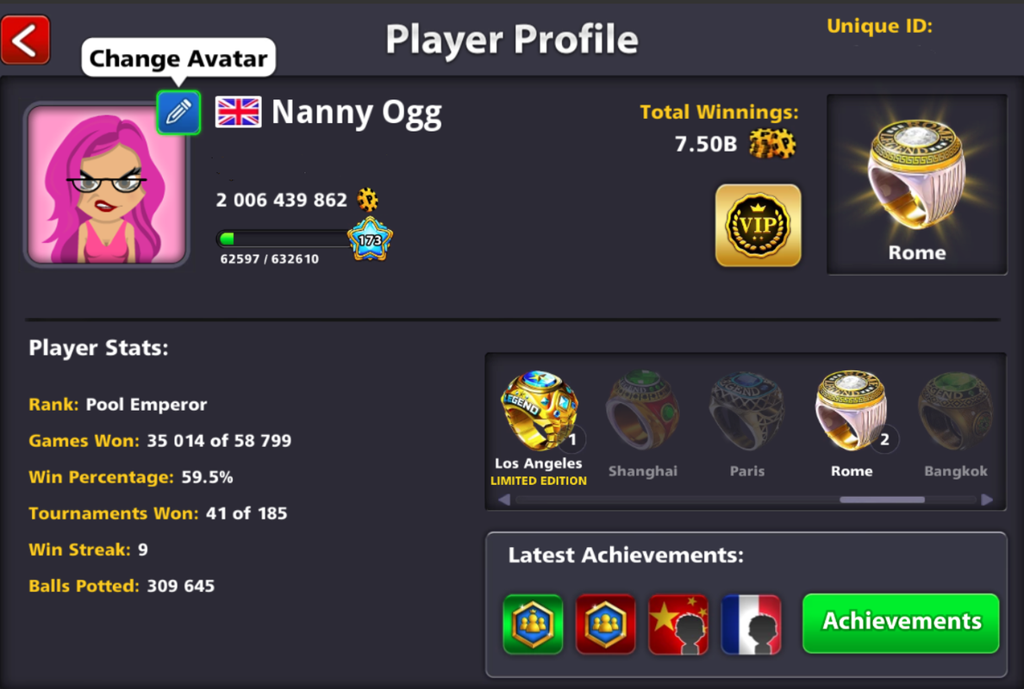The image size is (1024, 689).
Task: Click the UK flag beside player name
Action: pos(239,112)
